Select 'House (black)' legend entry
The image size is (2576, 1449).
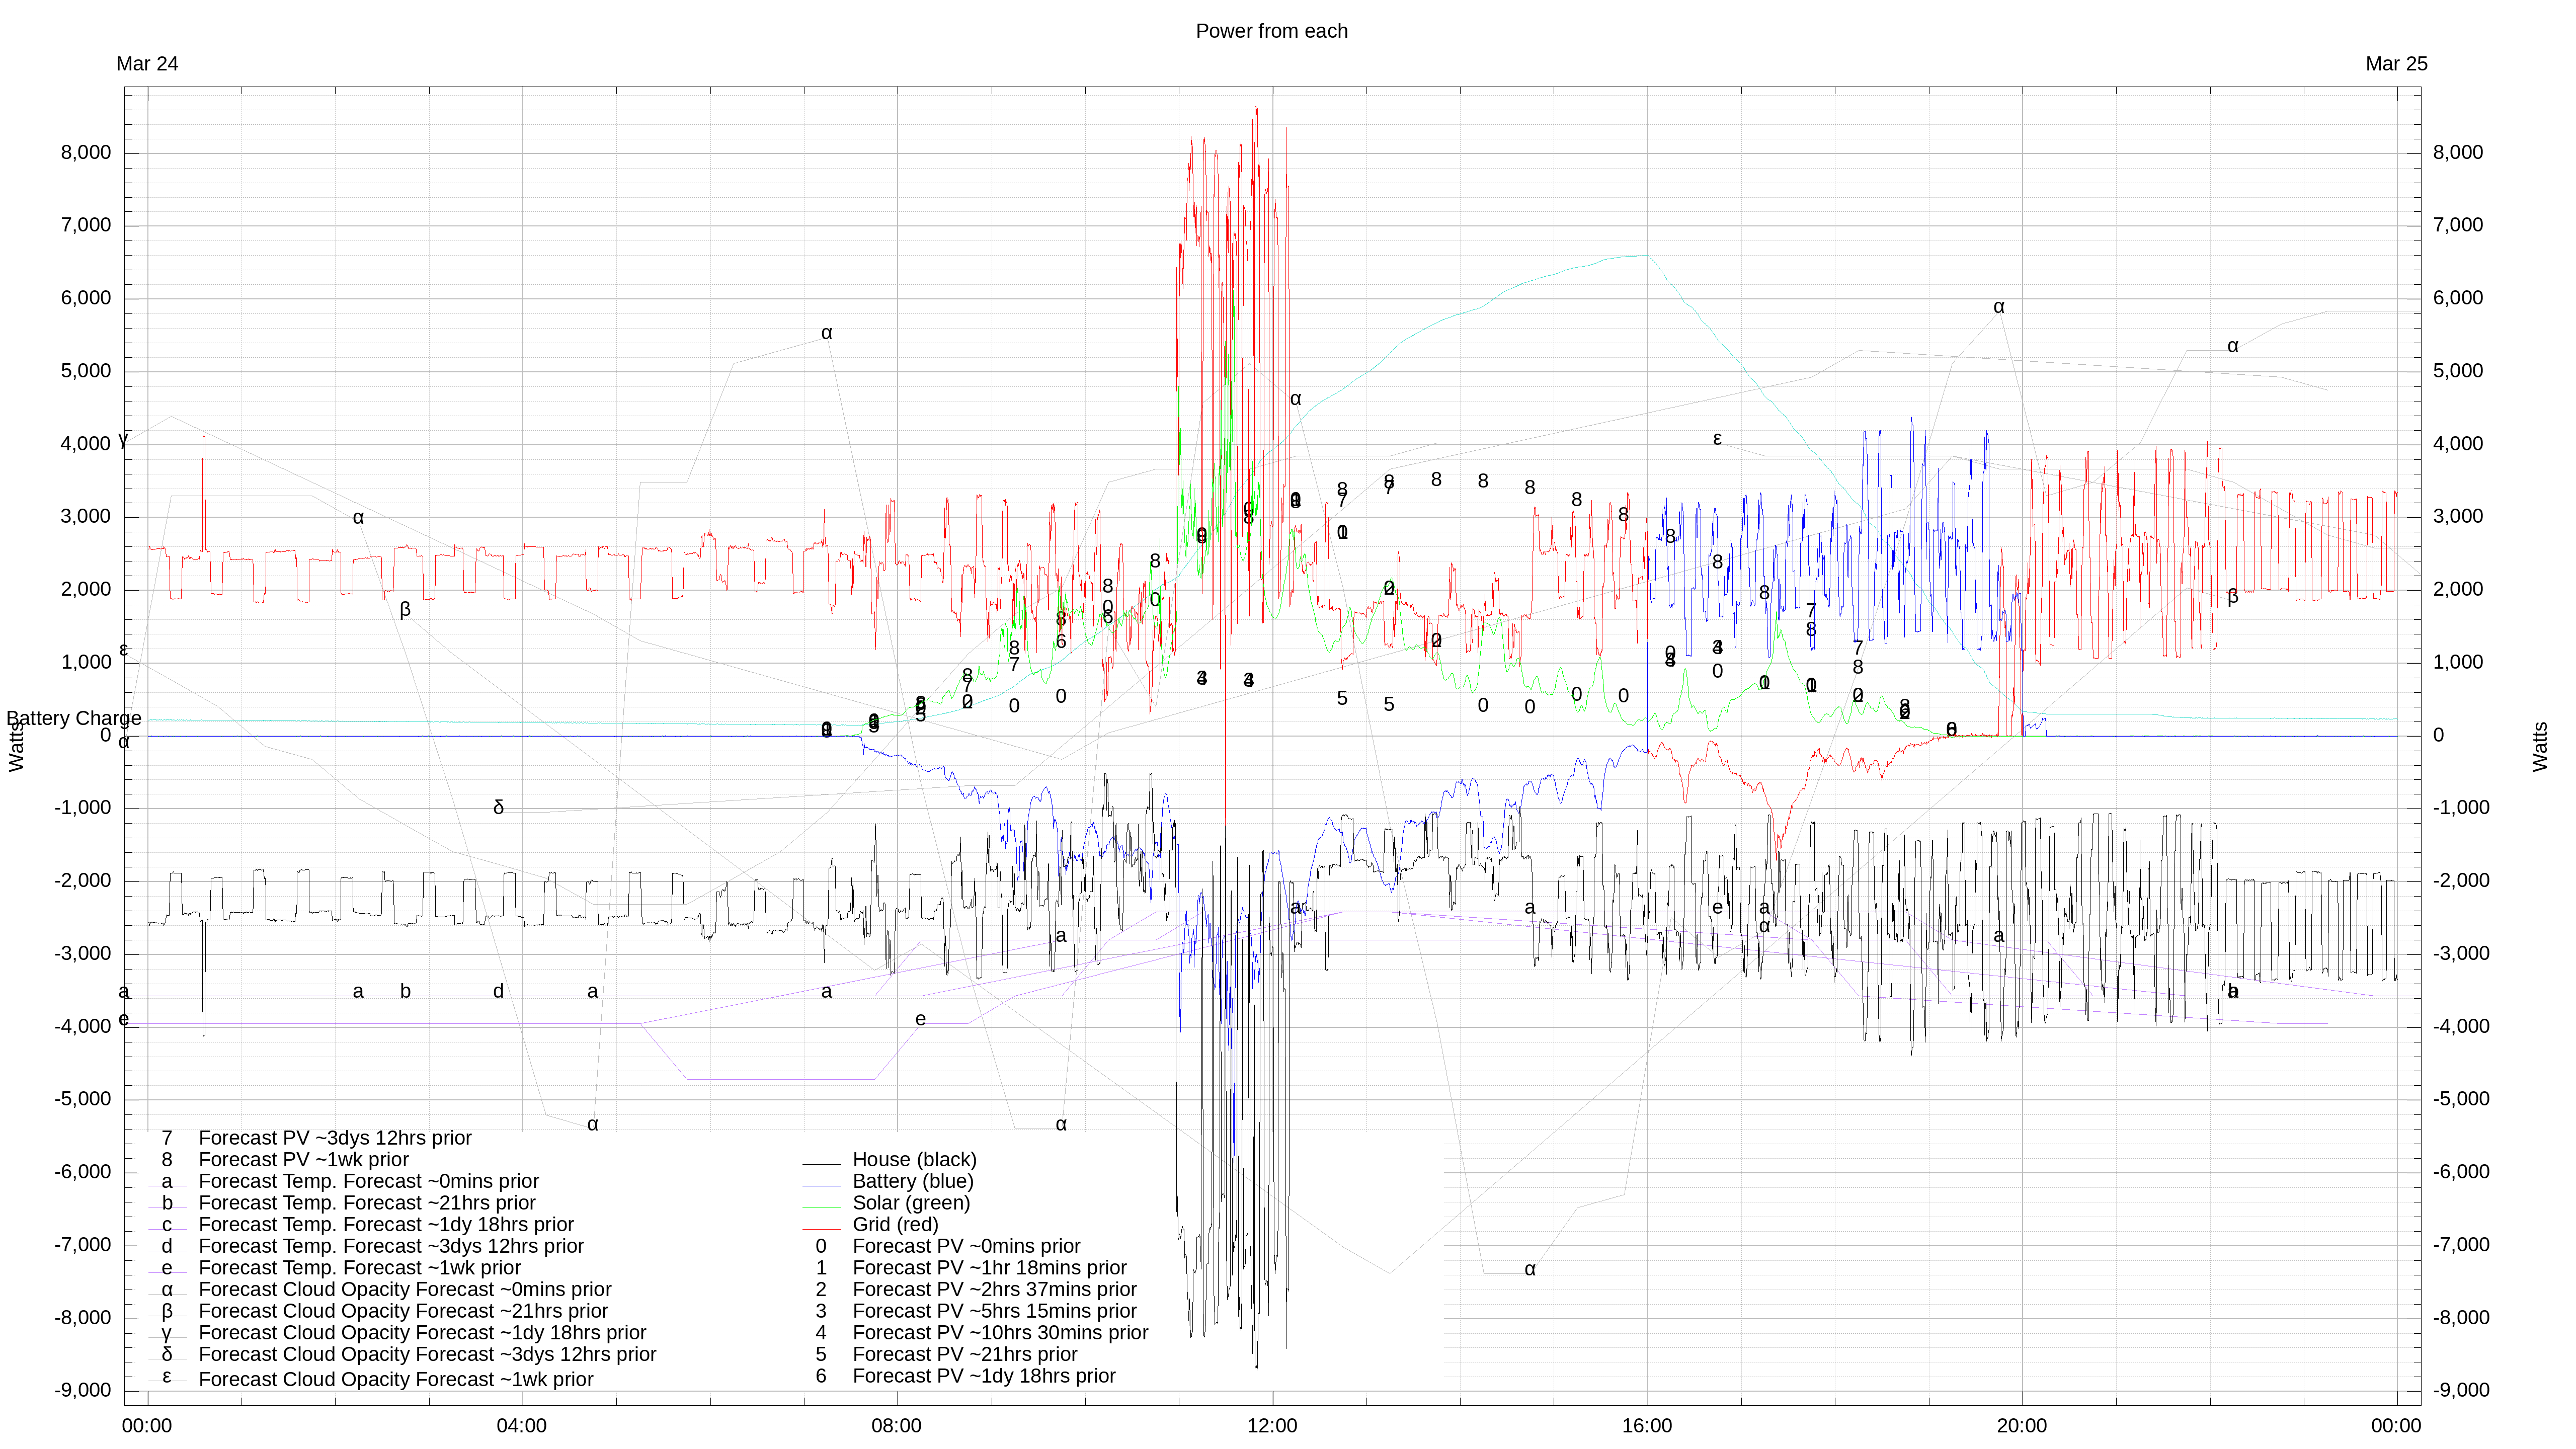pos(914,1160)
